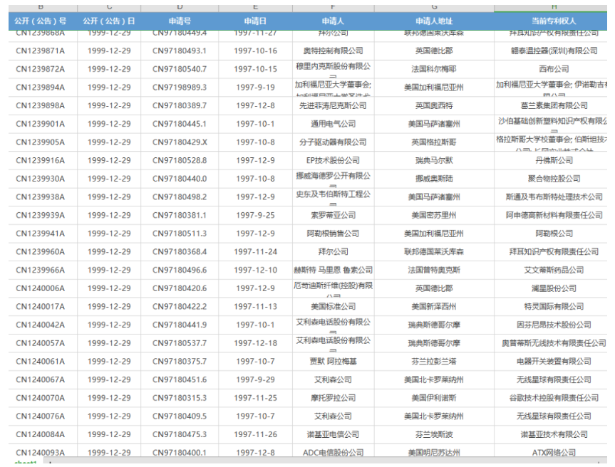Viewport: 615px width, 467px height.
Task: Click applicant 摩托罗拉公司
Action: coord(333,398)
